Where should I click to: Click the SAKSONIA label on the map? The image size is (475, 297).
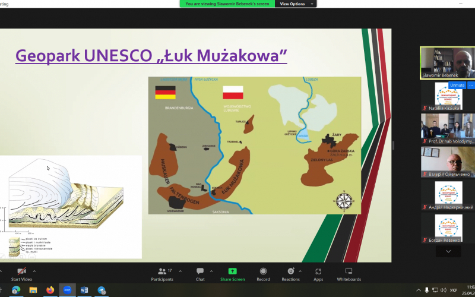coord(221,212)
